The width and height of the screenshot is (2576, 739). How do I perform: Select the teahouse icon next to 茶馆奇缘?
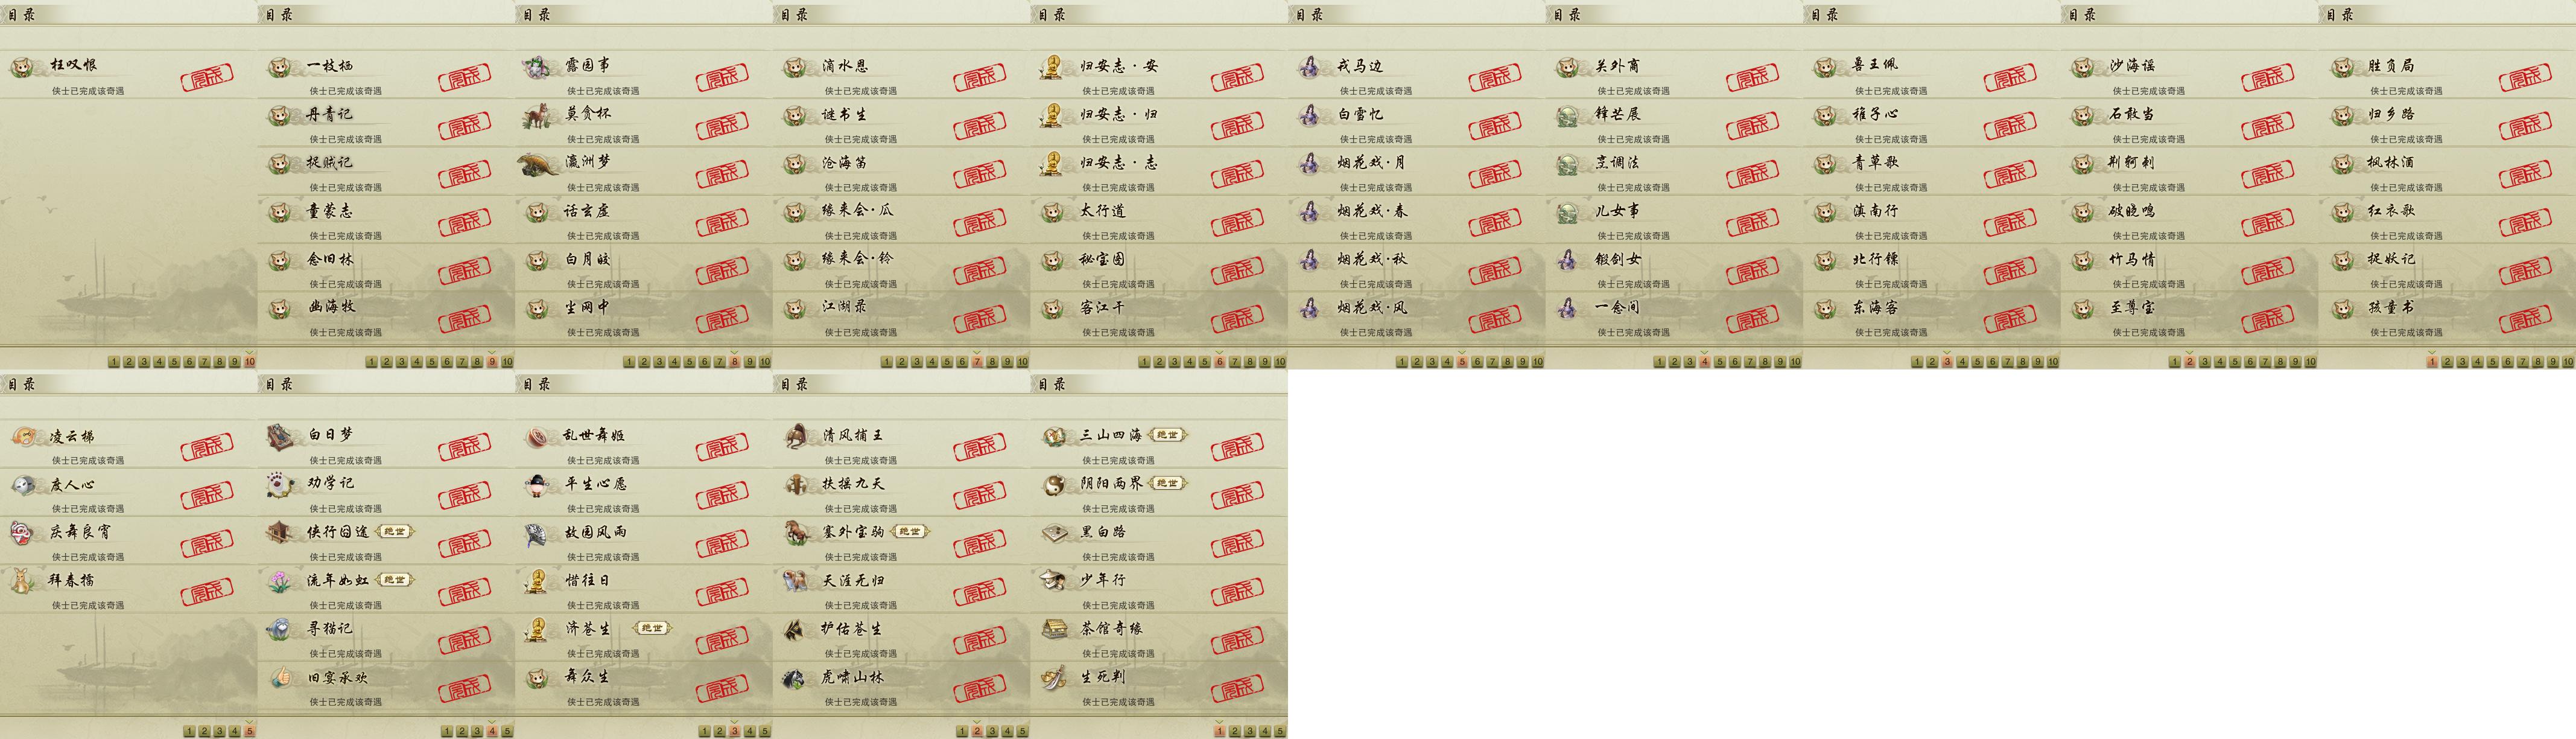(x=1054, y=629)
